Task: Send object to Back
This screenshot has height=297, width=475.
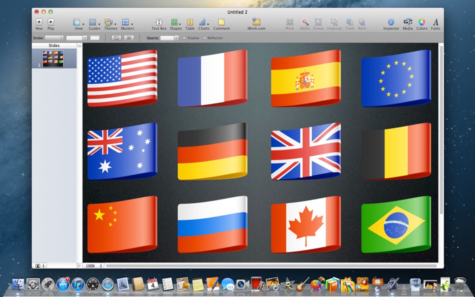Action: pos(362,24)
